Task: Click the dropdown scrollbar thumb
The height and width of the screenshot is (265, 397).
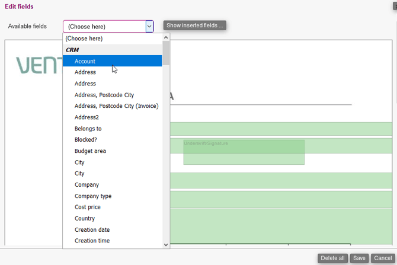Action: [166, 53]
